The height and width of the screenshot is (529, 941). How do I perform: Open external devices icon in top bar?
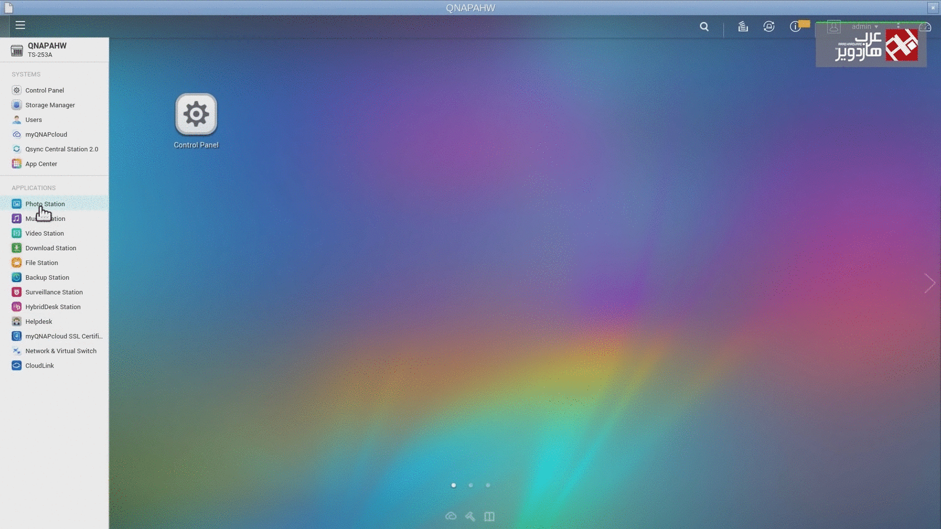pyautogui.click(x=769, y=26)
